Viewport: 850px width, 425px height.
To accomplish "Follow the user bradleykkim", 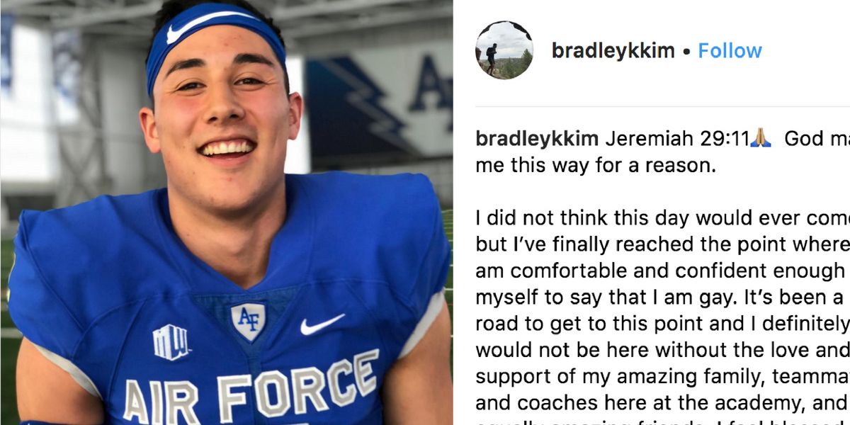I will pos(730,50).
